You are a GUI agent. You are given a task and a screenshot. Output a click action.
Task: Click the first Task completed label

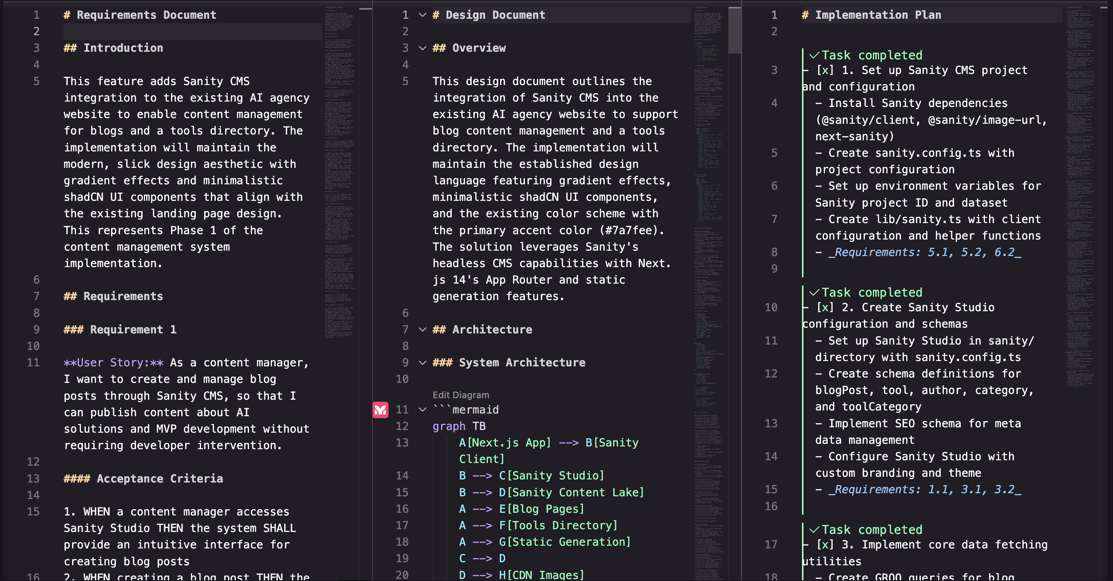[x=871, y=55]
